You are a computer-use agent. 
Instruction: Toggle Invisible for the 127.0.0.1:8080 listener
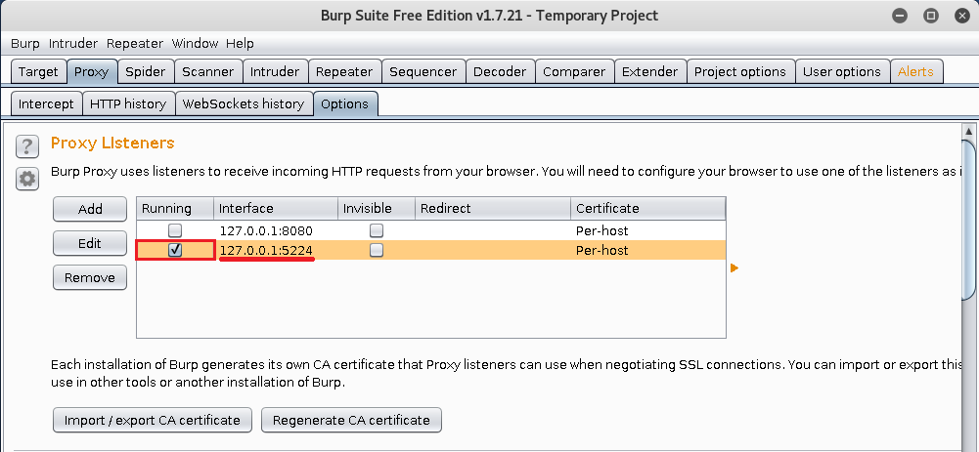376,230
